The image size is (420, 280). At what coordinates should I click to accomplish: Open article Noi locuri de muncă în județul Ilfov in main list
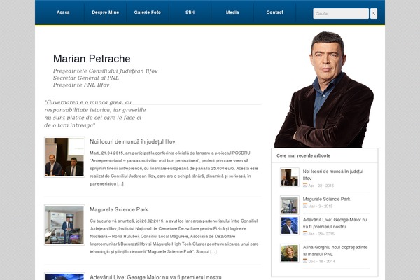(132, 141)
